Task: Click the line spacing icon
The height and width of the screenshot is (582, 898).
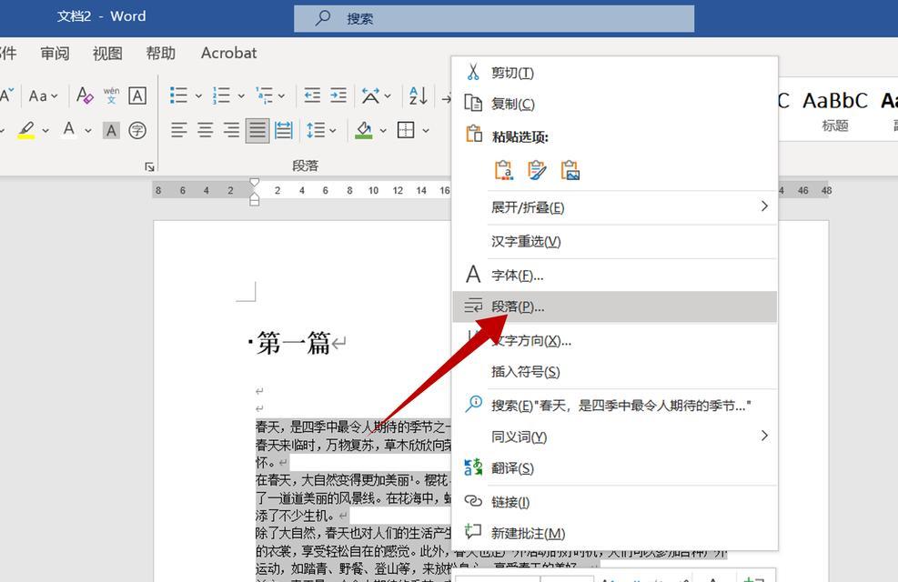Action: [316, 130]
